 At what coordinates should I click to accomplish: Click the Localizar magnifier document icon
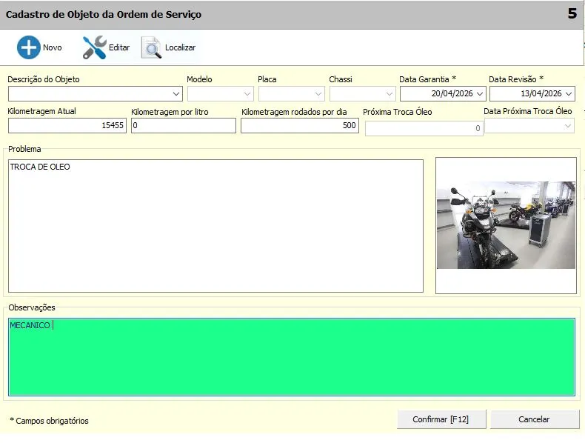tap(152, 47)
